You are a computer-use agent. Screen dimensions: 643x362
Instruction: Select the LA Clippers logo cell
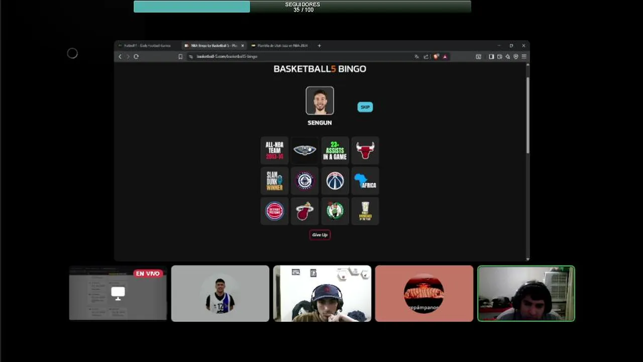click(304, 180)
